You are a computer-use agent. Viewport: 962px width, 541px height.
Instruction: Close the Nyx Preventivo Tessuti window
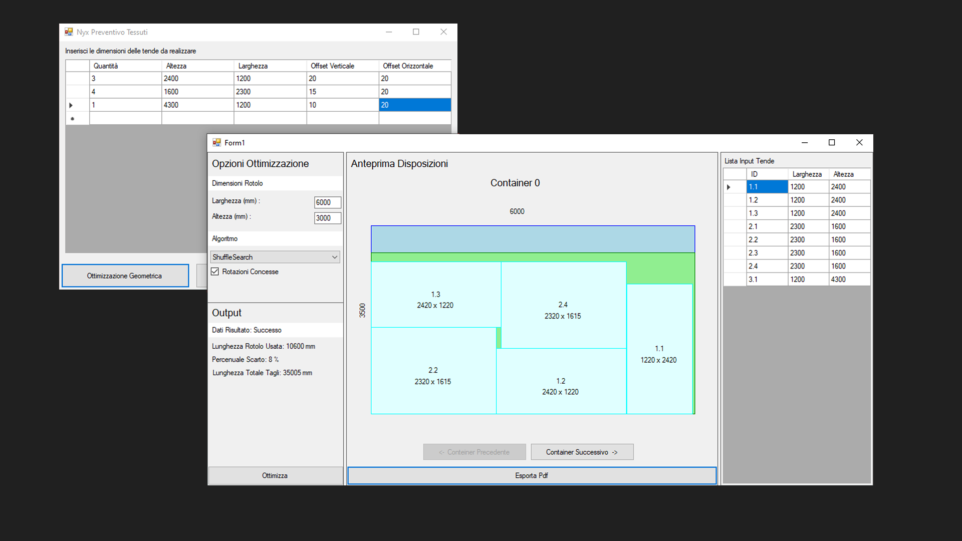click(443, 32)
